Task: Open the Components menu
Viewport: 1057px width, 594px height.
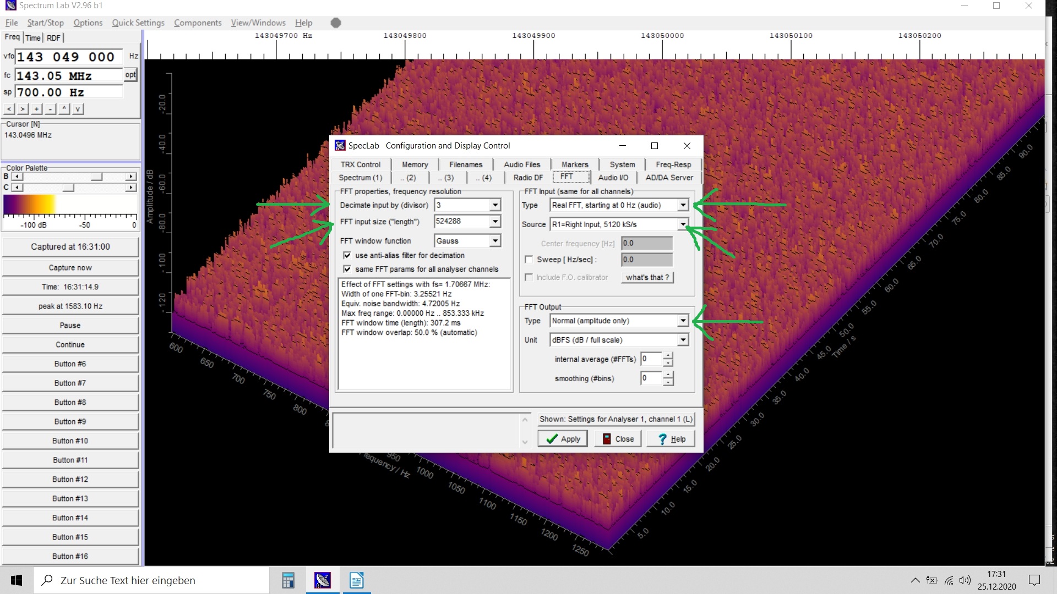Action: [198, 23]
